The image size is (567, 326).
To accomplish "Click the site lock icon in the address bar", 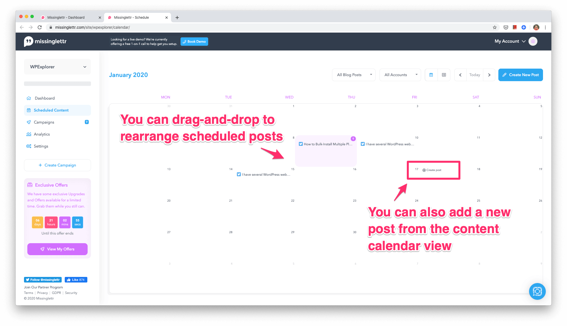I will (x=51, y=27).
